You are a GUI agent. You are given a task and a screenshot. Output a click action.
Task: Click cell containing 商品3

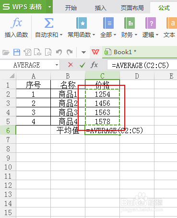pyautogui.click(x=68, y=112)
